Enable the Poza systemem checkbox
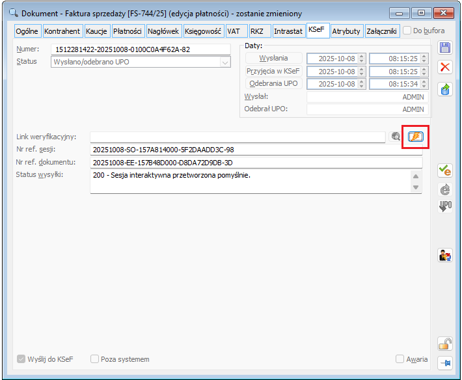This screenshot has width=462, height=380. pyautogui.click(x=94, y=359)
